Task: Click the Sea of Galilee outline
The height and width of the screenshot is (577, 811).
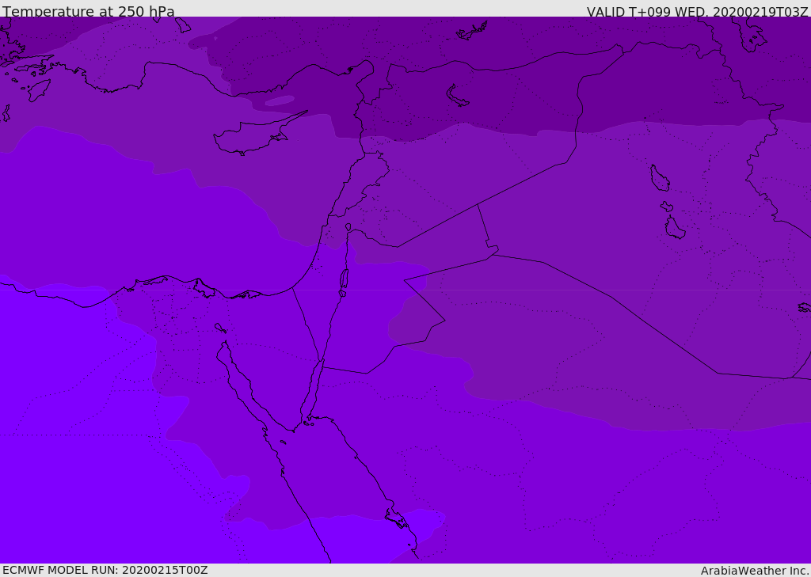Action: tap(348, 228)
